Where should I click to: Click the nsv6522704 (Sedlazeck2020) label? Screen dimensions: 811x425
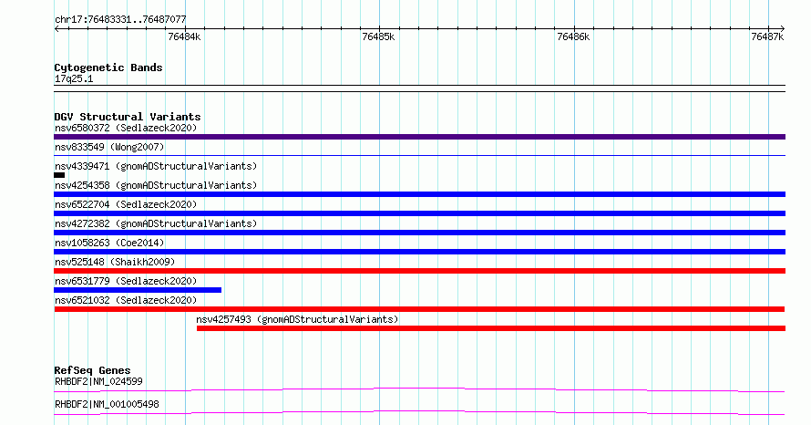tap(126, 204)
